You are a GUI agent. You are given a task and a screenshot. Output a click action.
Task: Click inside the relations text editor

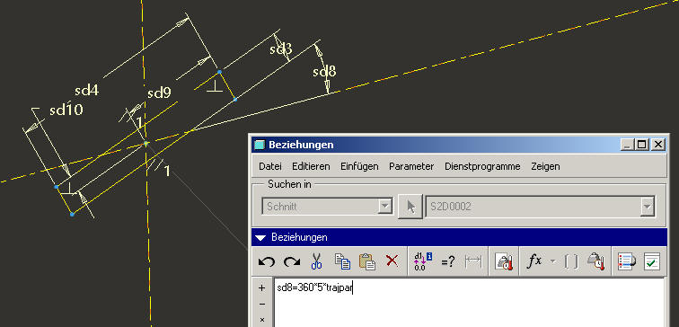coord(470,303)
